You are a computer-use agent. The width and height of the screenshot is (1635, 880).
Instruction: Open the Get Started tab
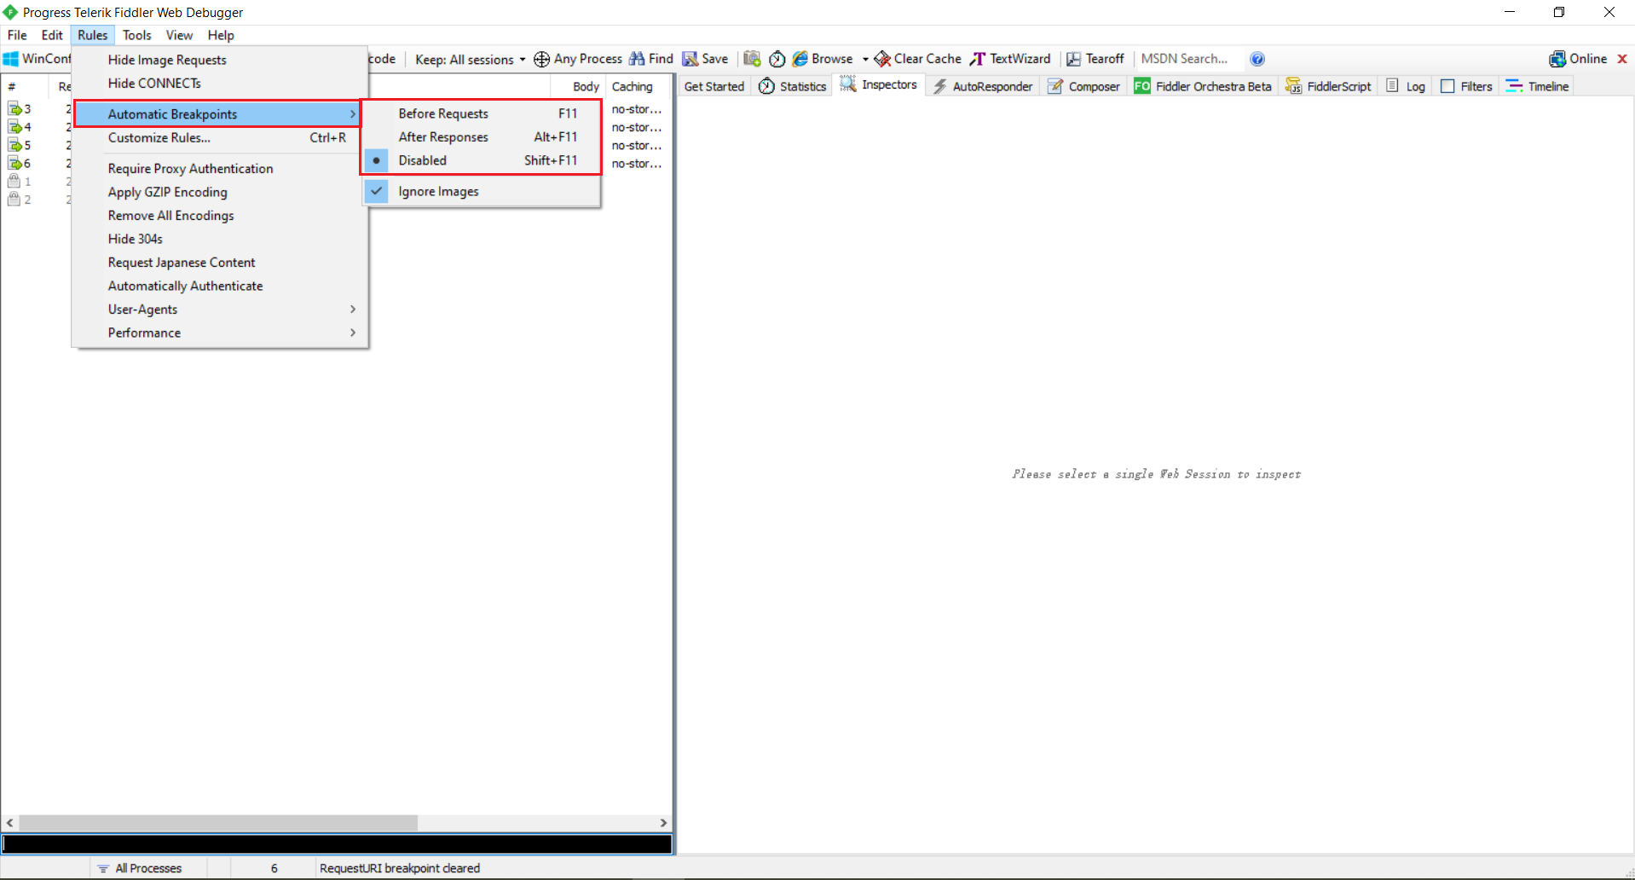[x=714, y=86]
